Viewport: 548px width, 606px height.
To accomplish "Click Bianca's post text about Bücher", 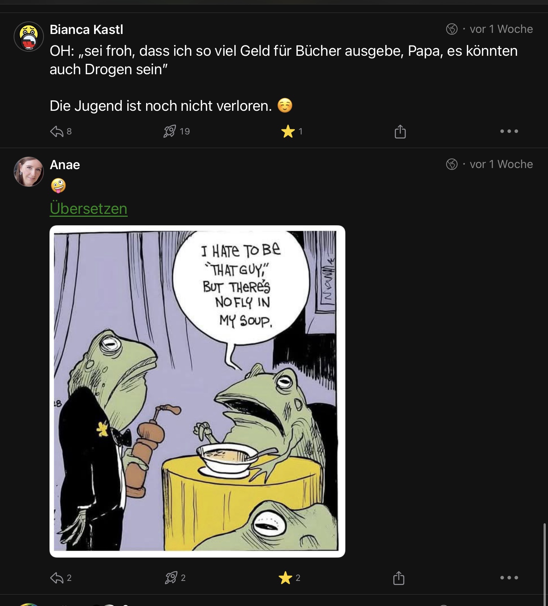I will (283, 60).
